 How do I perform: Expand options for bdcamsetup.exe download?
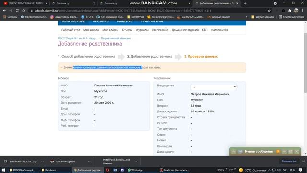(89, 161)
